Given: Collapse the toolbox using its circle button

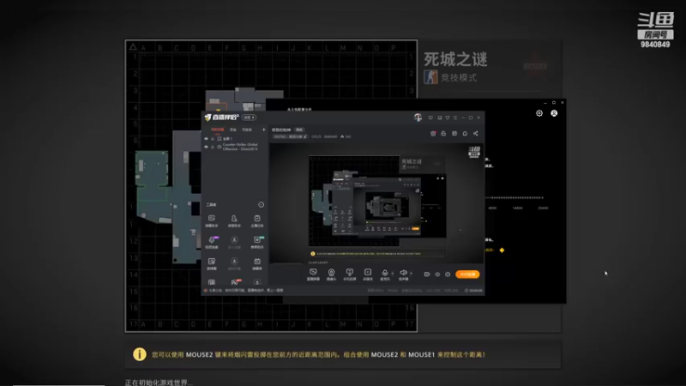Looking at the screenshot, I should pos(262,204).
